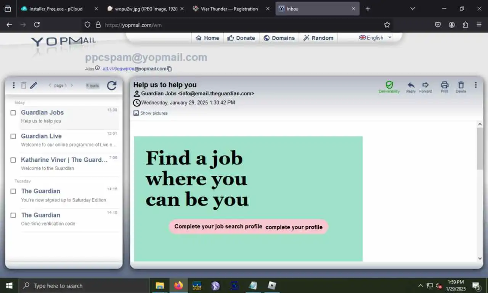Forward the open email
This screenshot has height=293, width=488.
pyautogui.click(x=425, y=87)
